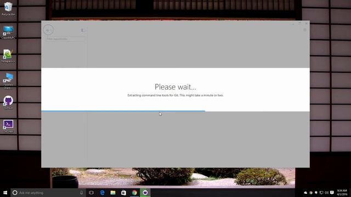This screenshot has width=351, height=197.
Task: Click the blue extraction progress bar
Action: click(x=123, y=111)
